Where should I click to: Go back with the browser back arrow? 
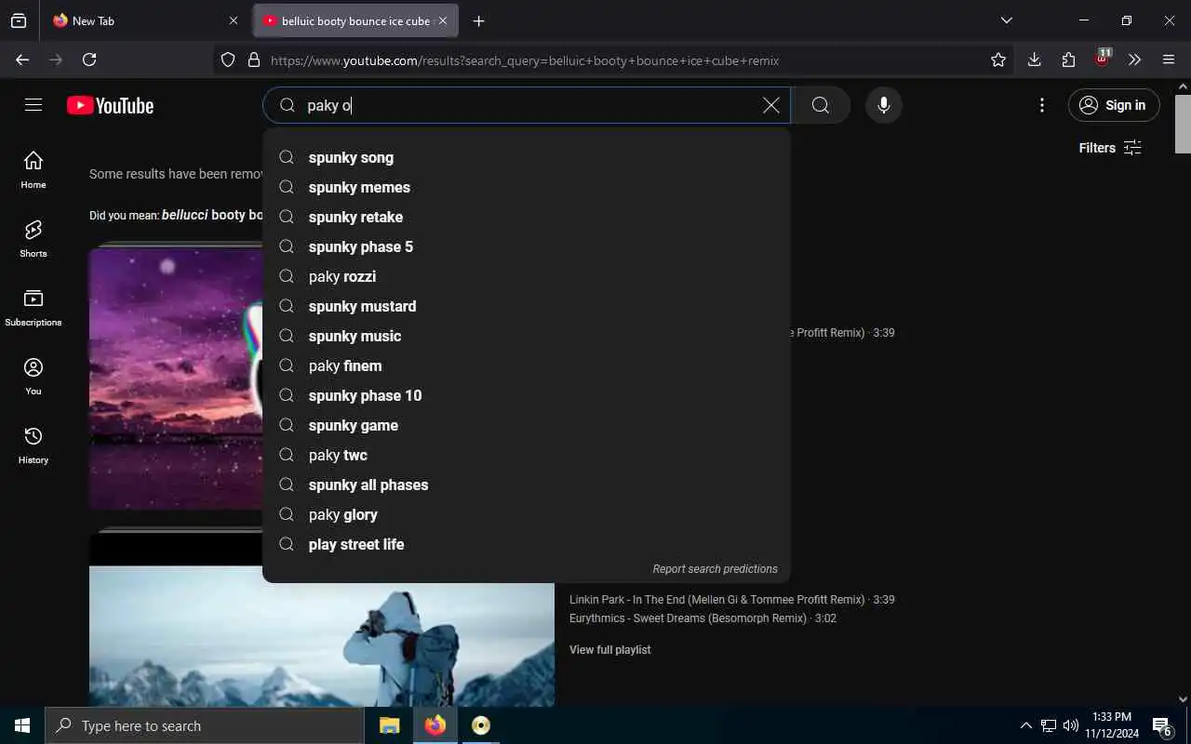[22, 60]
